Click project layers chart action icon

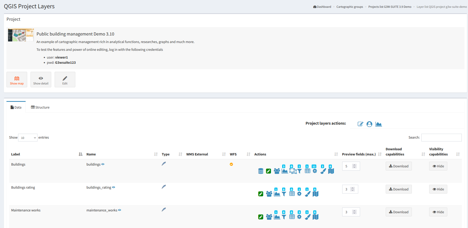pos(379,124)
